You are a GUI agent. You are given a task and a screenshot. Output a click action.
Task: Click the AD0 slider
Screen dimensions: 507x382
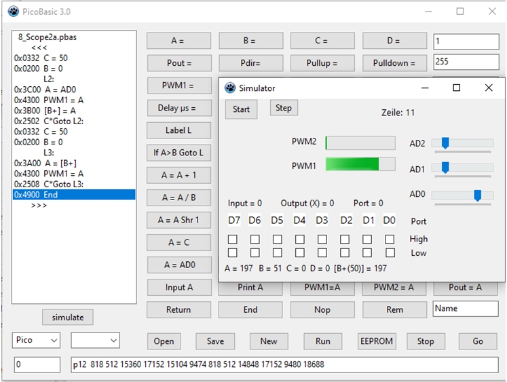462,195
